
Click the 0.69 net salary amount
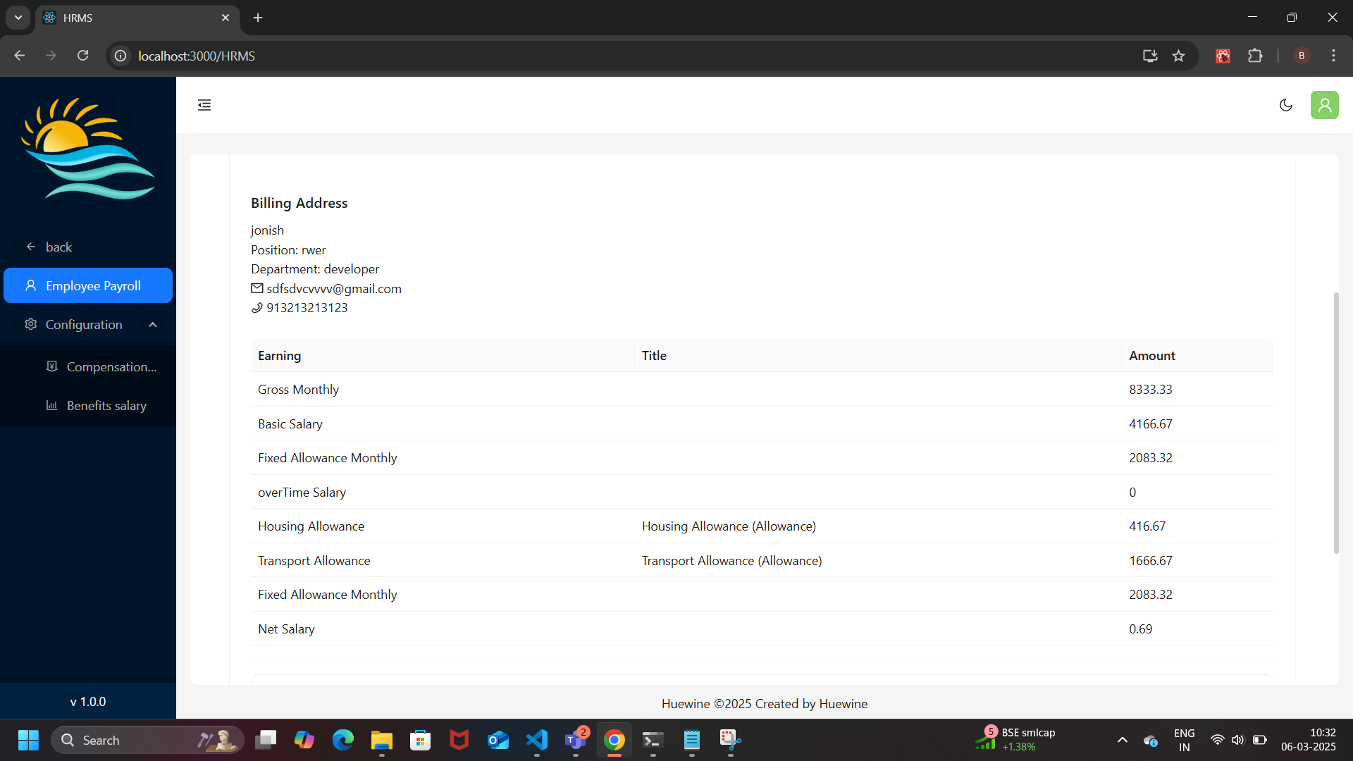[x=1140, y=629]
